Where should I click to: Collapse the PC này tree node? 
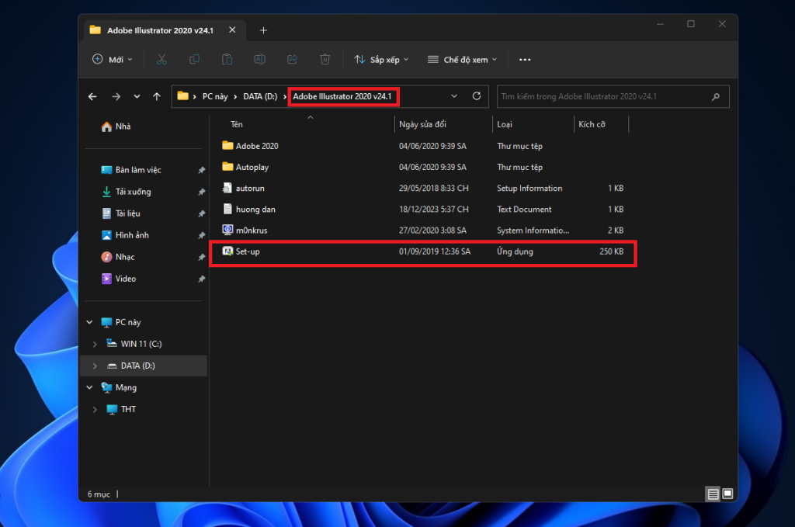pos(90,322)
